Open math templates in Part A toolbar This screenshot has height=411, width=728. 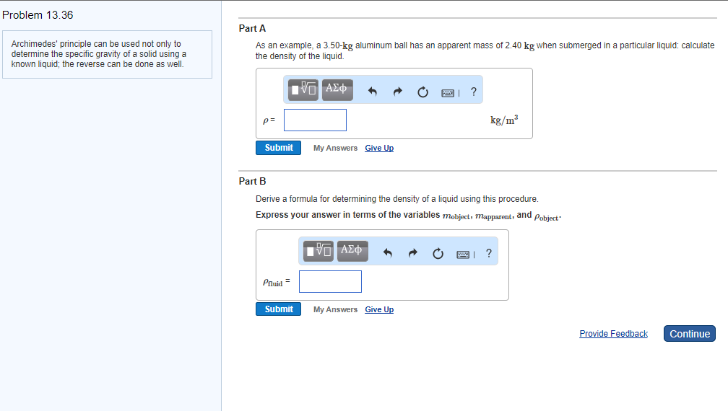click(303, 90)
